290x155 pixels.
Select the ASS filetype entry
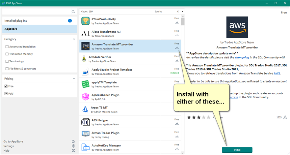coord(130,122)
